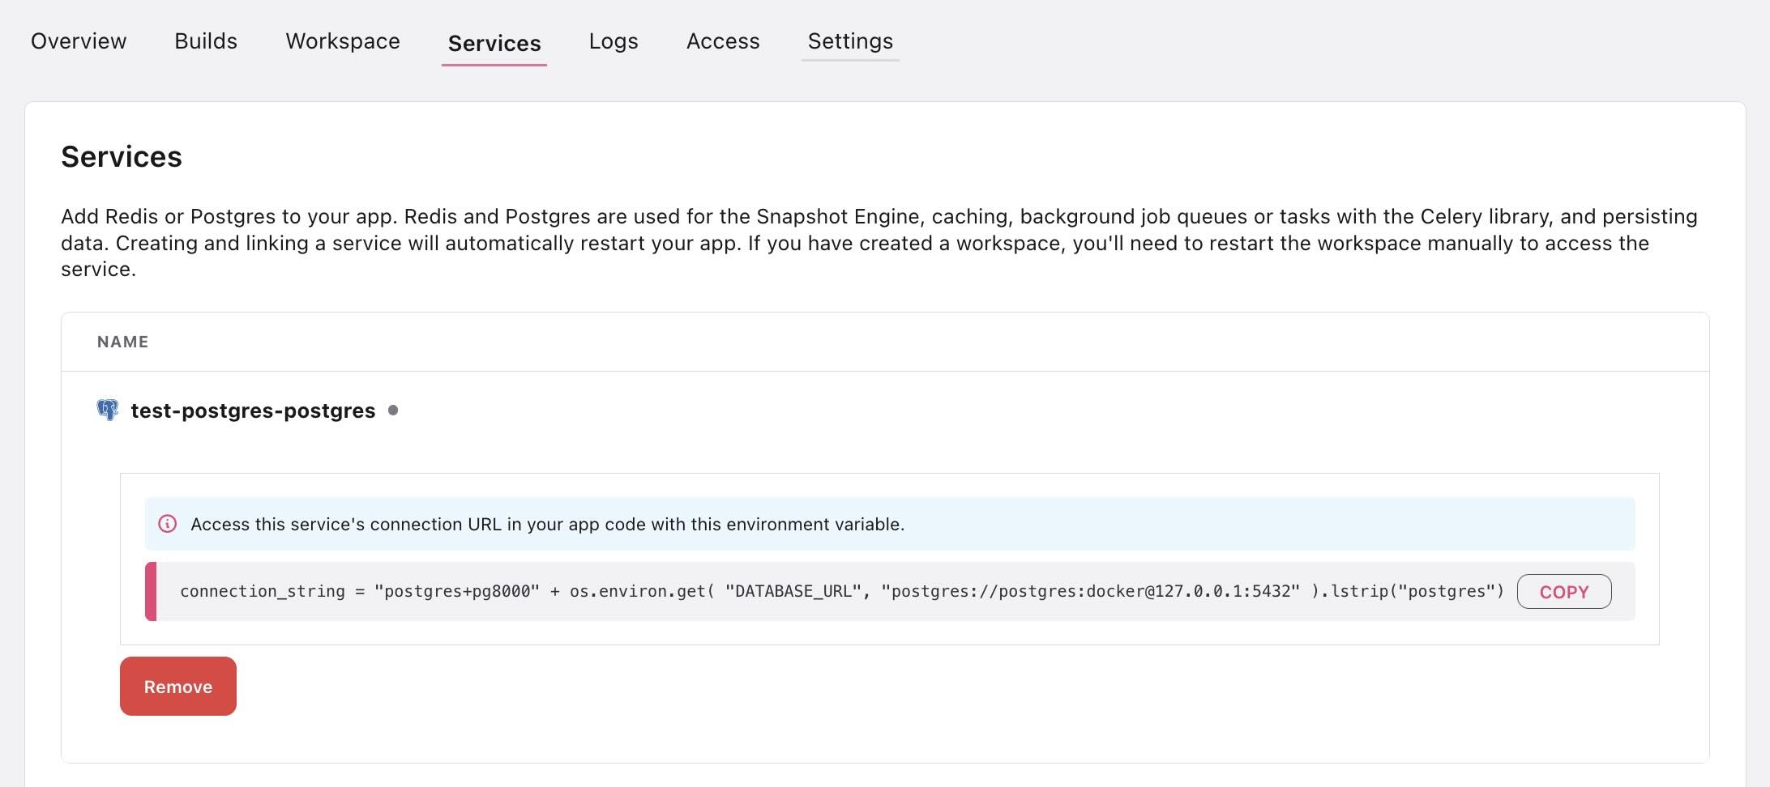Switch to the Builds tab
Image resolution: width=1770 pixels, height=787 pixels.
tap(205, 40)
